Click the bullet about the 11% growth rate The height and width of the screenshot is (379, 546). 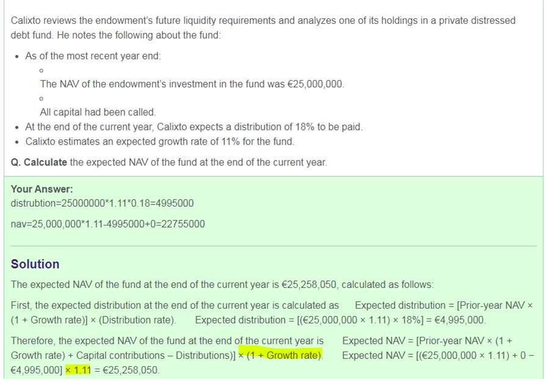pyautogui.click(x=159, y=142)
